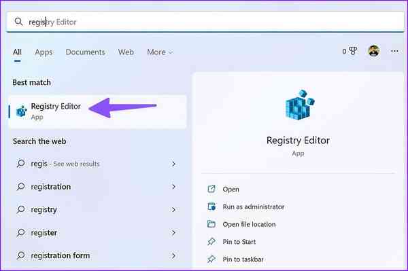Expand the 'registration' suggestion chevron
Image resolution: width=408 pixels, height=271 pixels.
tap(173, 187)
